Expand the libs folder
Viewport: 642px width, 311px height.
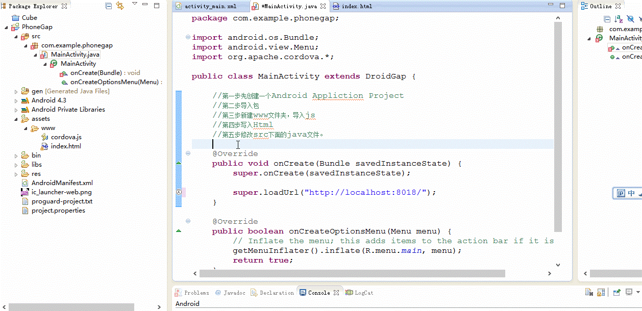tap(16, 165)
